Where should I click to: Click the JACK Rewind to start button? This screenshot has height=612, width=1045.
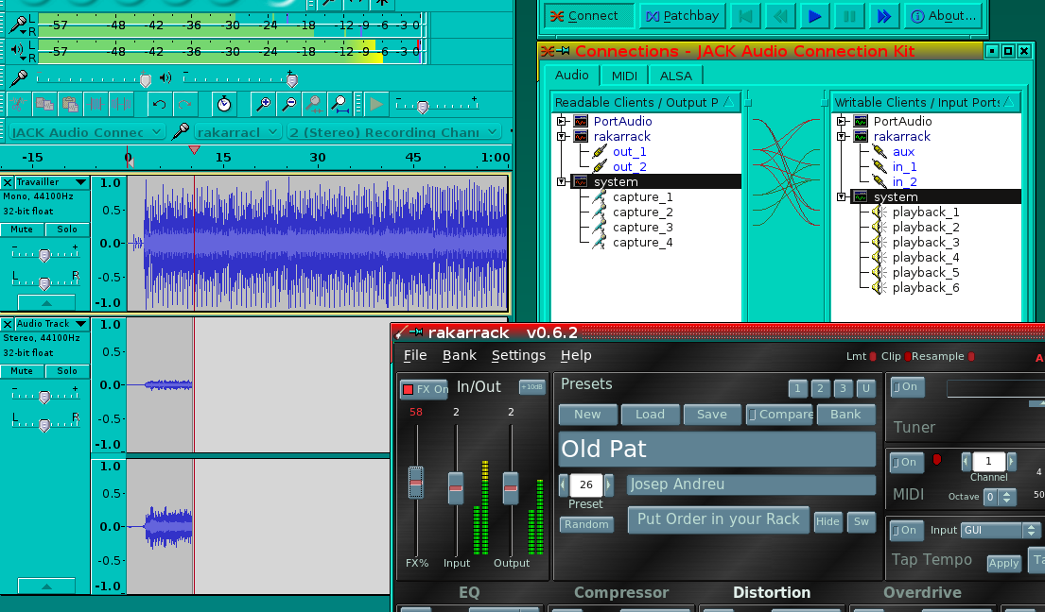point(746,16)
